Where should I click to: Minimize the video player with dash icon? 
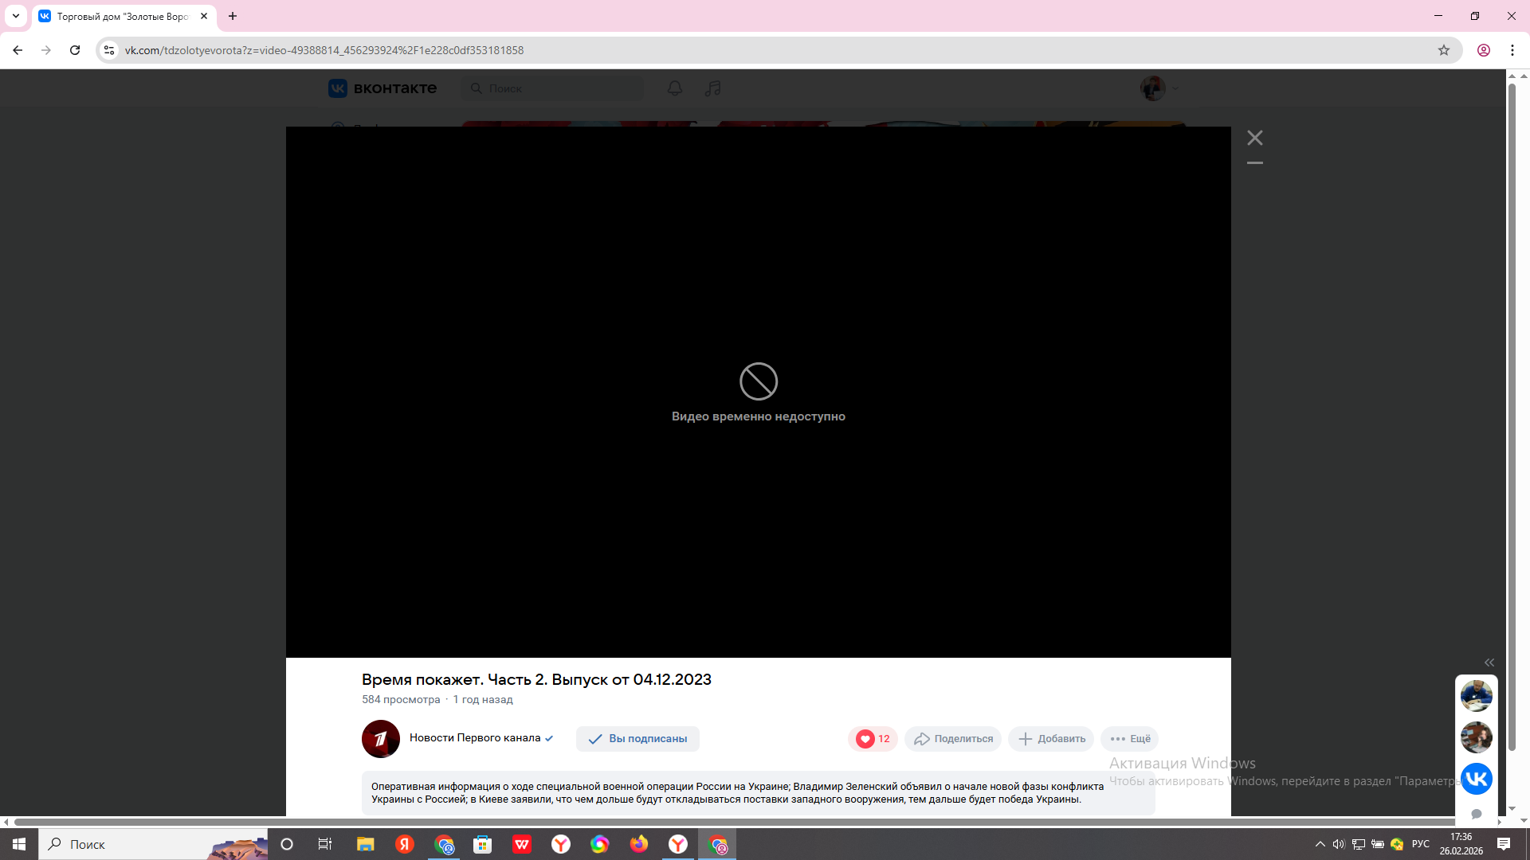pyautogui.click(x=1254, y=163)
